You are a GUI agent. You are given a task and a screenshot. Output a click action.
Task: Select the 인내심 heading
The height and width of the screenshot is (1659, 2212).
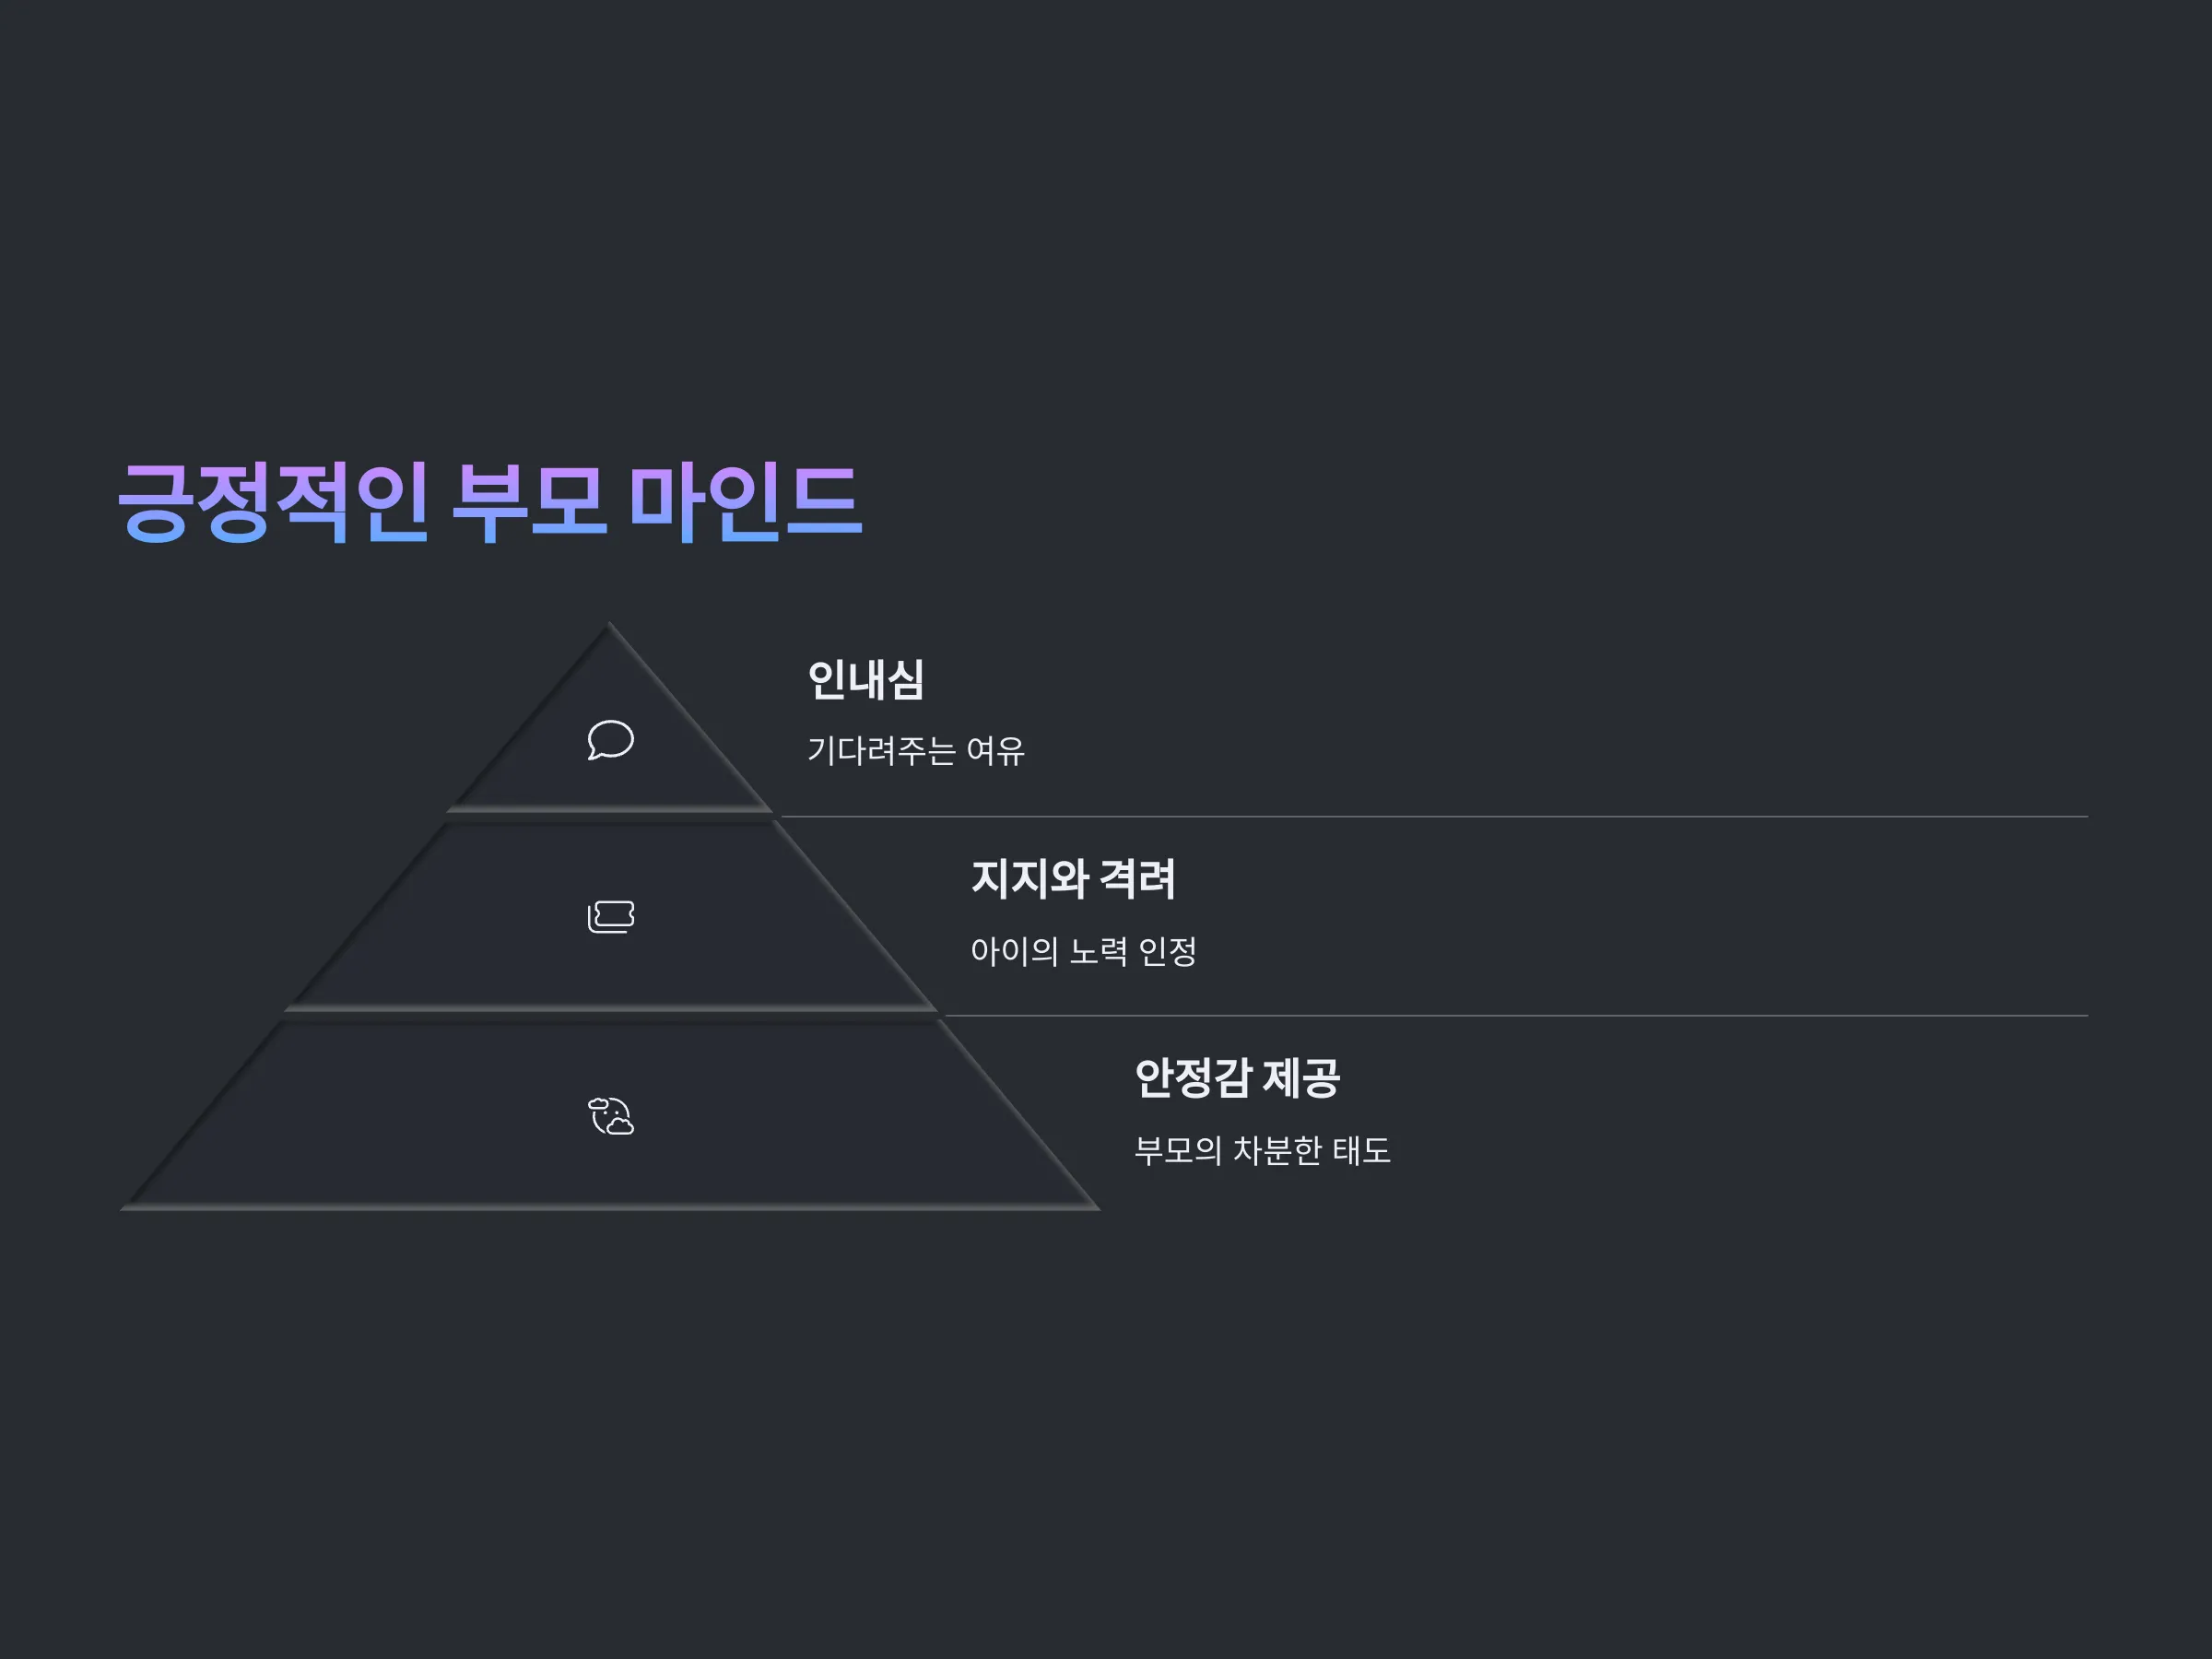865,679
